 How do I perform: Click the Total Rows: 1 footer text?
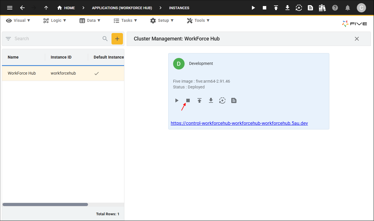tap(108, 214)
